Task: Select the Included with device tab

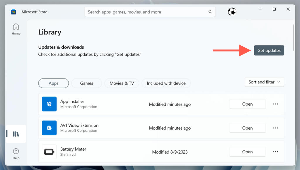Action: coord(166,83)
